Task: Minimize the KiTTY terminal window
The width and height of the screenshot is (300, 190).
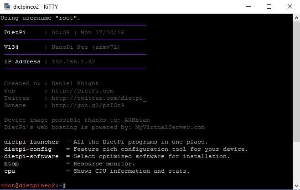Action: tap(248, 6)
